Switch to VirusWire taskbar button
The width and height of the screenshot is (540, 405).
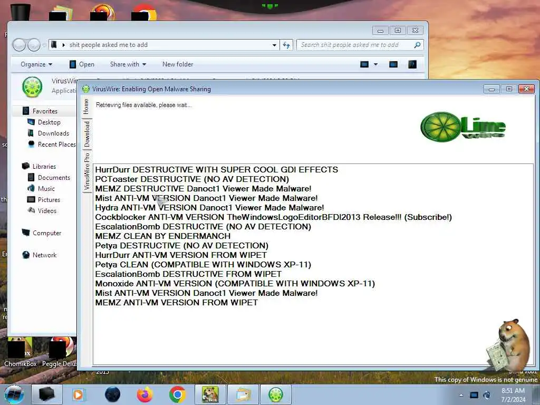[x=275, y=394]
